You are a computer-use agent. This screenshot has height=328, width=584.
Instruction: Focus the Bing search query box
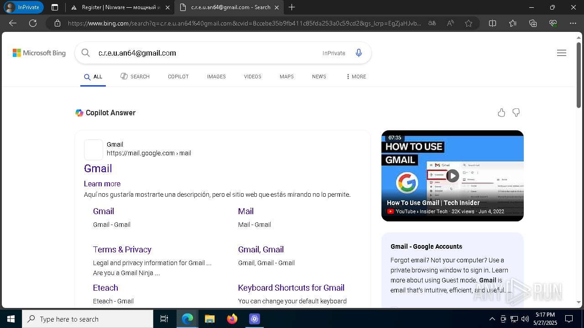pyautogui.click(x=205, y=53)
